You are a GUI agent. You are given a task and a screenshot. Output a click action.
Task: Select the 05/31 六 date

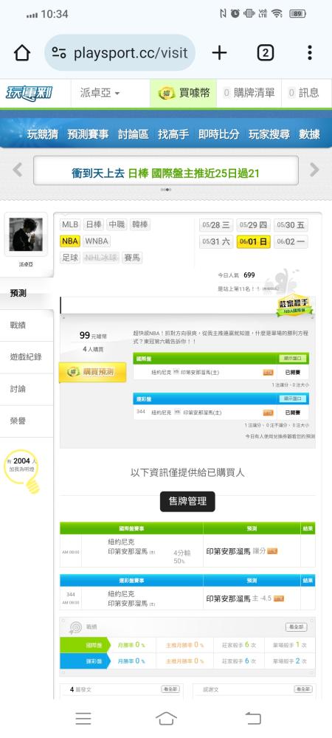tap(216, 241)
